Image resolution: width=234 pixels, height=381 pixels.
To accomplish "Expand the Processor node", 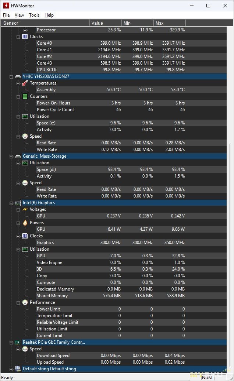I will point(25,30).
